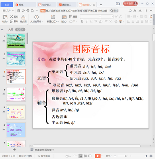The image size is (155, 159).
Task: Open the Animation (动画) ribbon tab
Action: point(63,11)
